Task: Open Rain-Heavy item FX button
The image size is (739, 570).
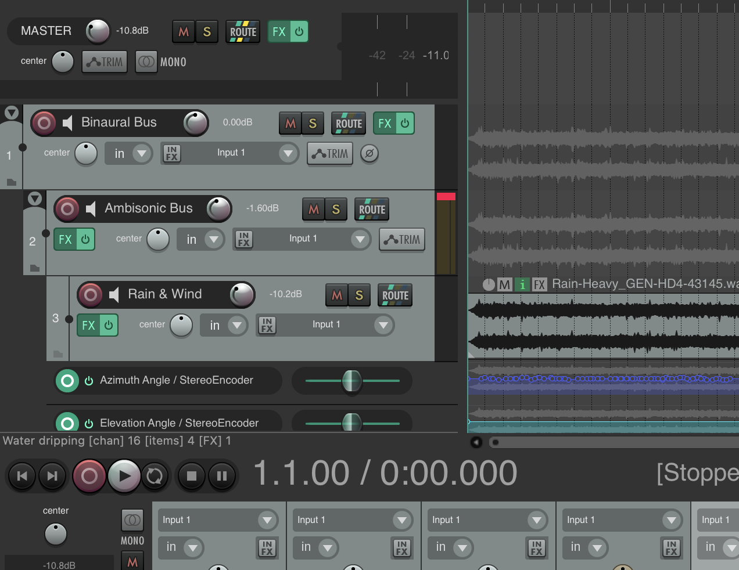Action: (540, 284)
